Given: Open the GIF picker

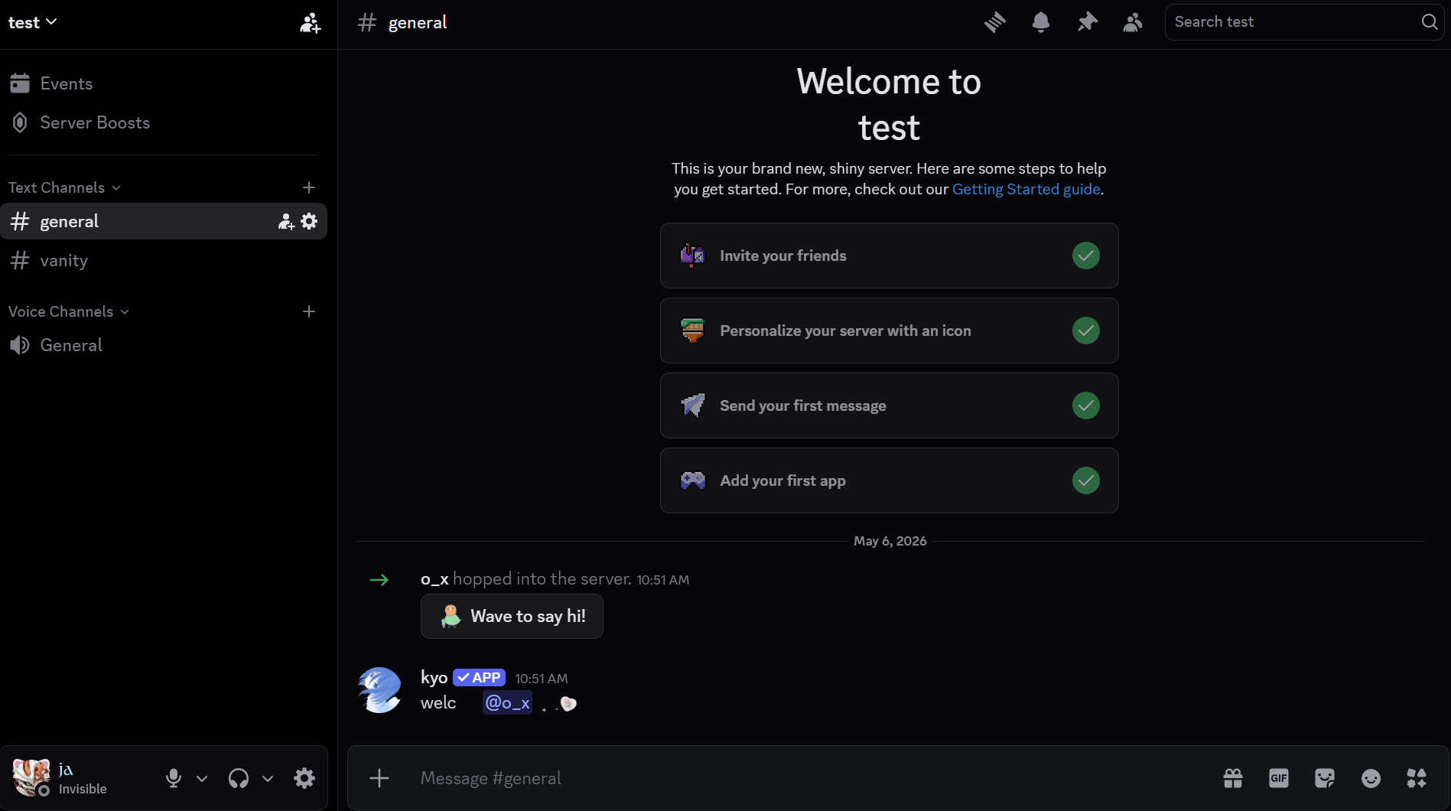Looking at the screenshot, I should tap(1279, 778).
